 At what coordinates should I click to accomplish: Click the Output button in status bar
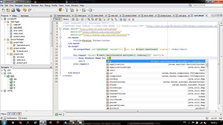pos(23,118)
